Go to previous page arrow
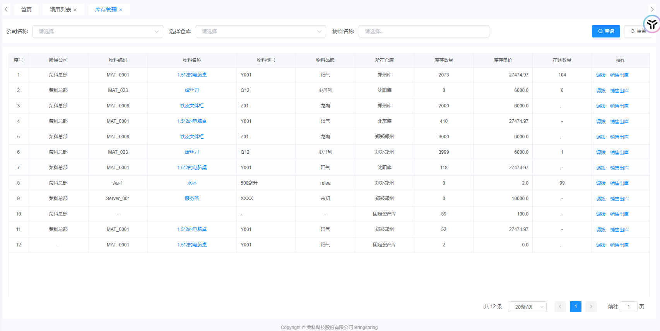This screenshot has width=660, height=331. coord(560,307)
